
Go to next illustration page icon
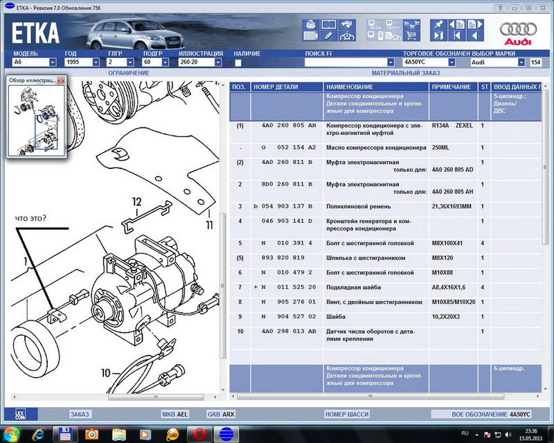pos(474,24)
